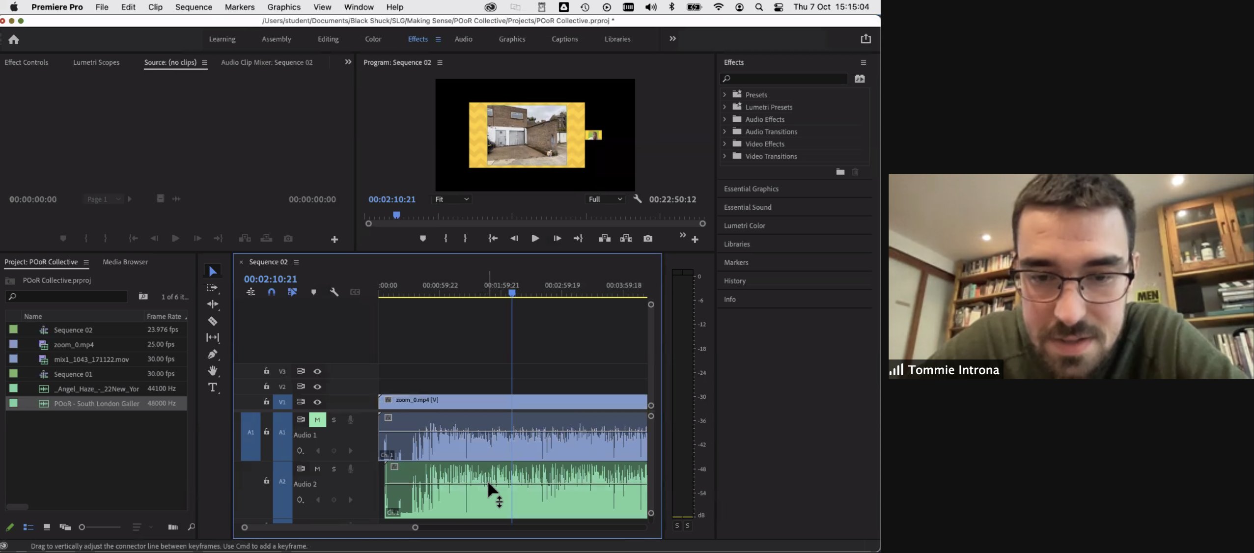Click New Custom Bin in Effects panel
Image resolution: width=1254 pixels, height=553 pixels.
(x=840, y=172)
